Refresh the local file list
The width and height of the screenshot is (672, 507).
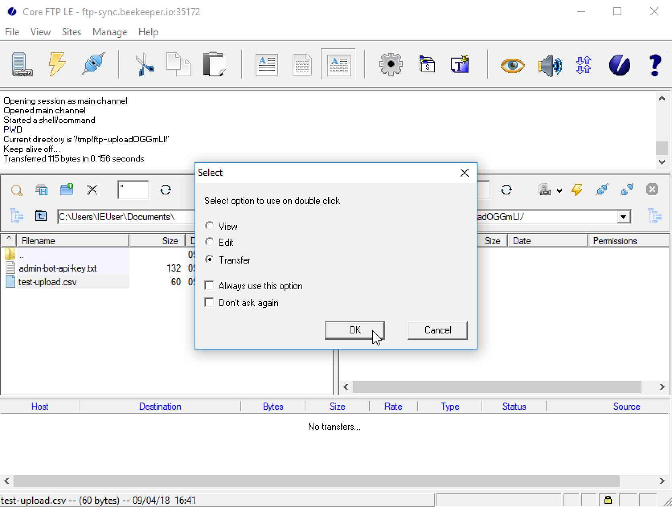pyautogui.click(x=165, y=190)
